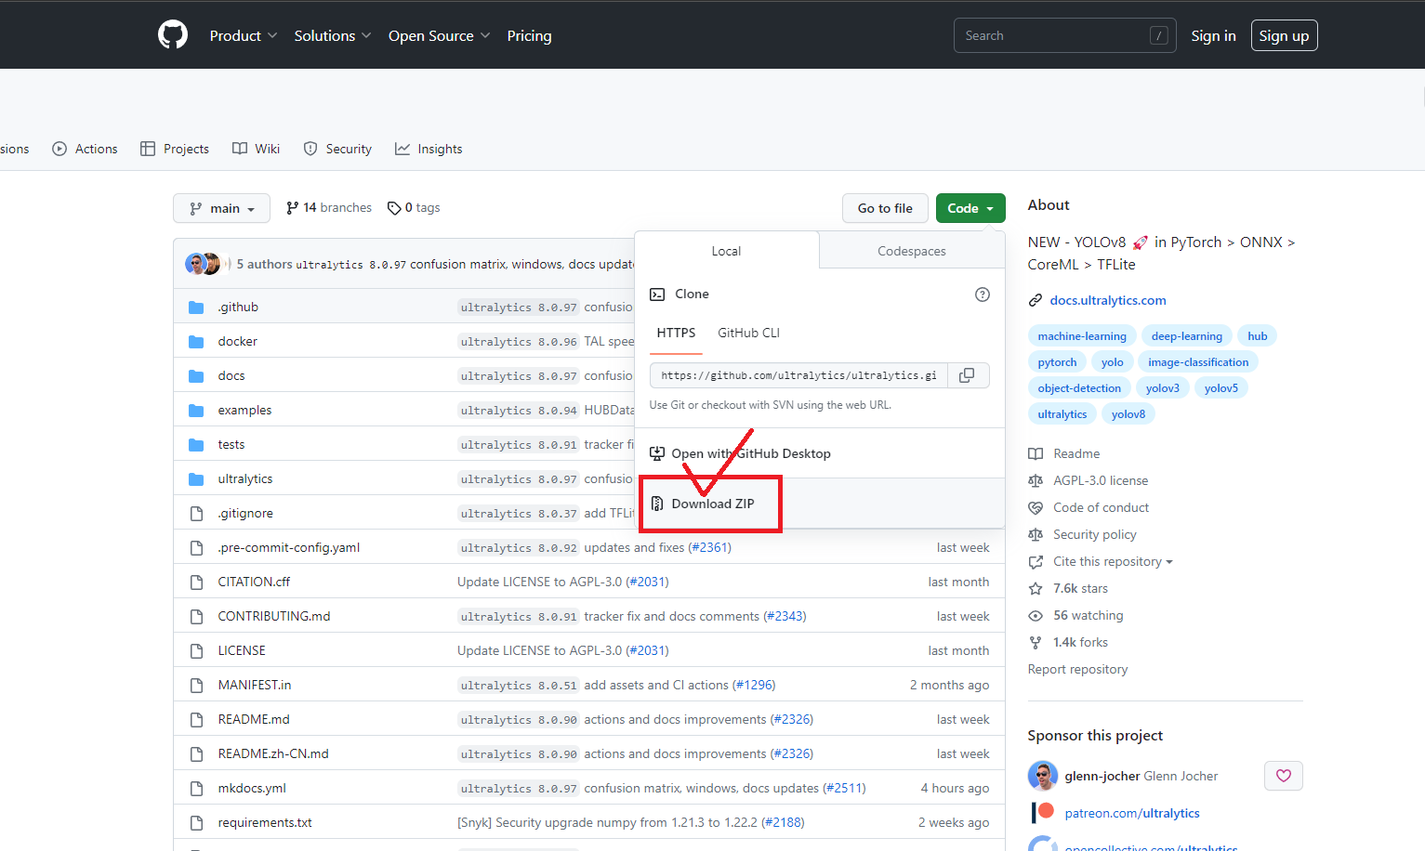The height and width of the screenshot is (851, 1425).
Task: Click the commit authors avatar stack
Action: click(207, 264)
